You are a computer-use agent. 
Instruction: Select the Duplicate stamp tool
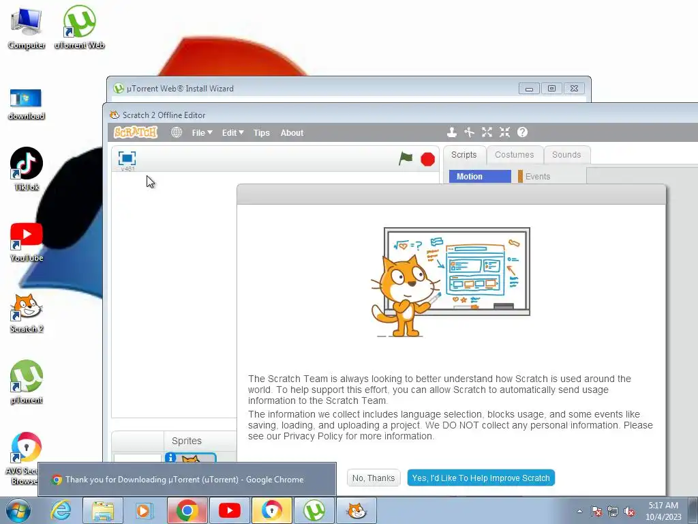click(x=452, y=132)
